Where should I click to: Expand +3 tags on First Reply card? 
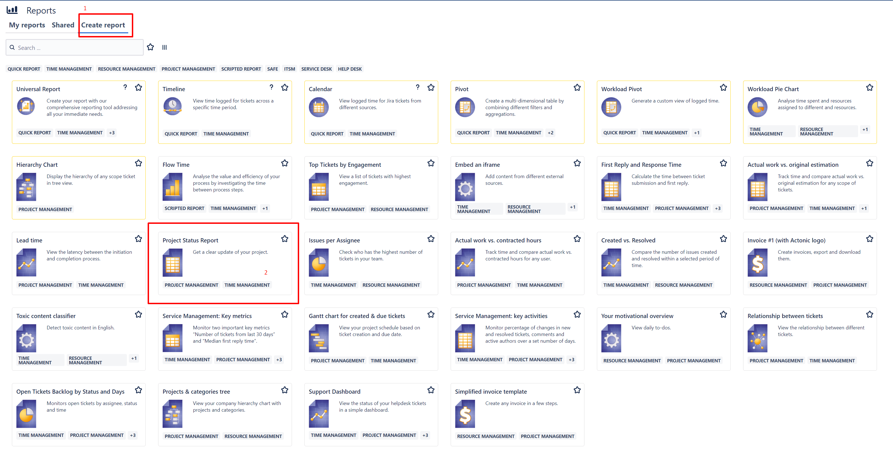[718, 208]
